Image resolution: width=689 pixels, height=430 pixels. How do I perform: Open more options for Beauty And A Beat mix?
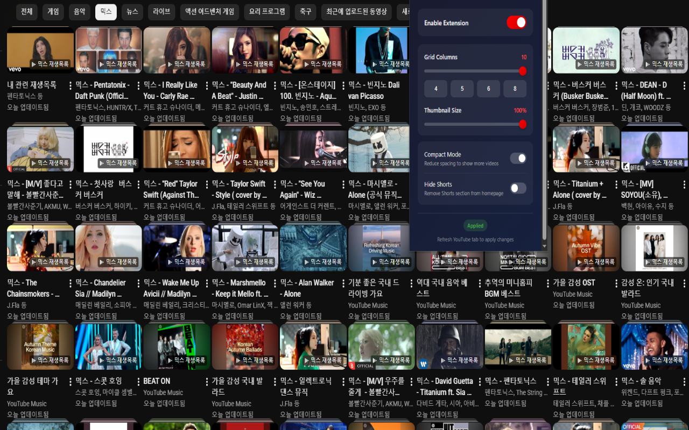[276, 85]
